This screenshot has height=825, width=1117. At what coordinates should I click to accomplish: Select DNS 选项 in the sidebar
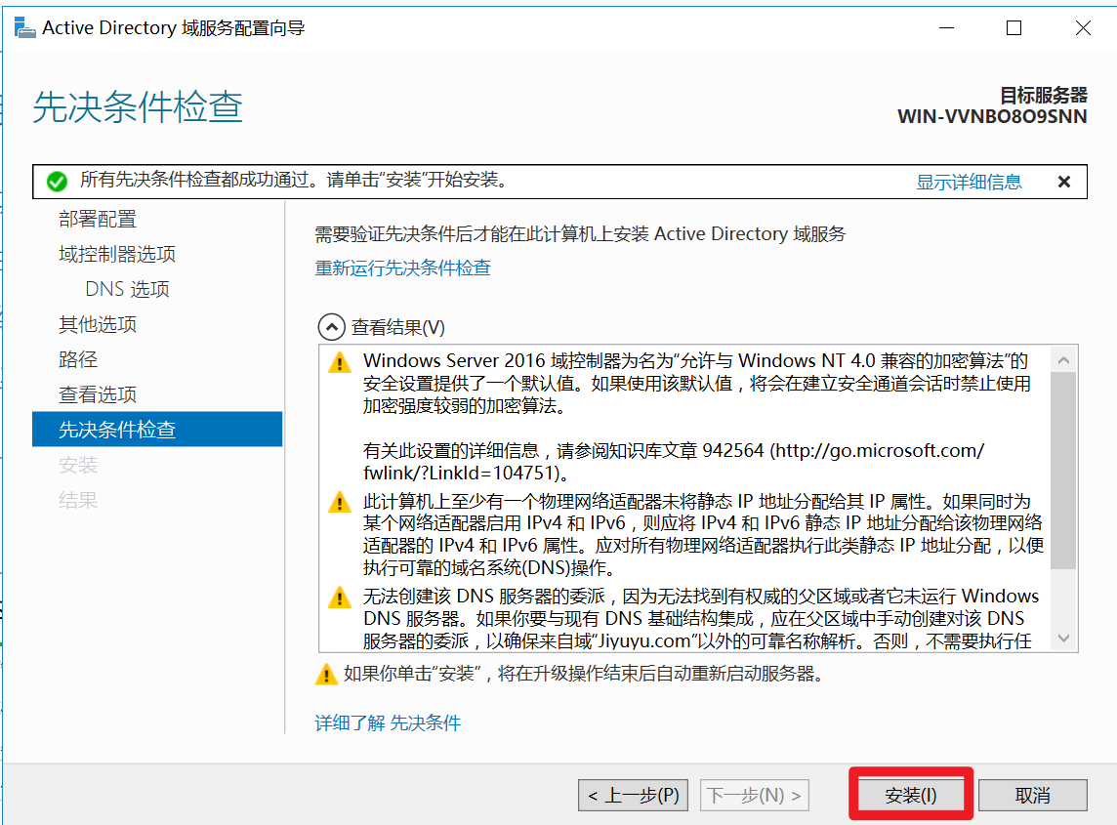point(128,289)
